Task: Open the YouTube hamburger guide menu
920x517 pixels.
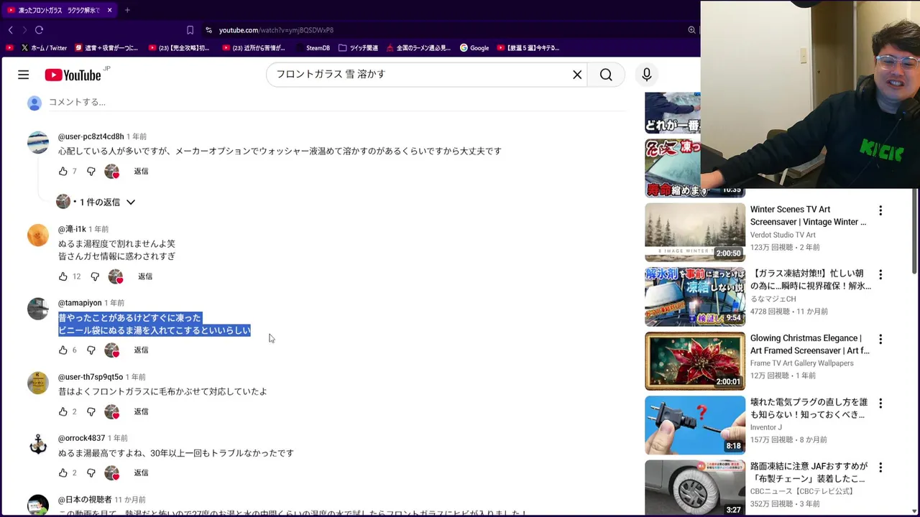Action: coord(23,75)
